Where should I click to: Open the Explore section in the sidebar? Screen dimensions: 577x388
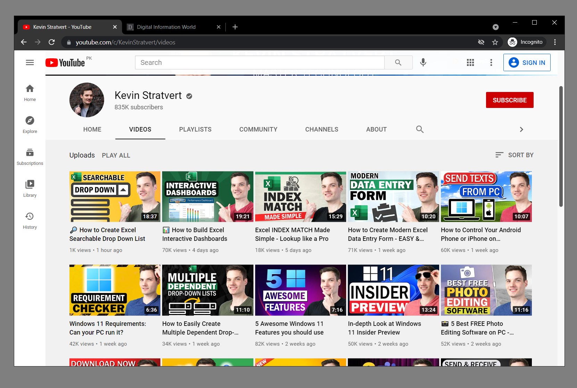(30, 125)
